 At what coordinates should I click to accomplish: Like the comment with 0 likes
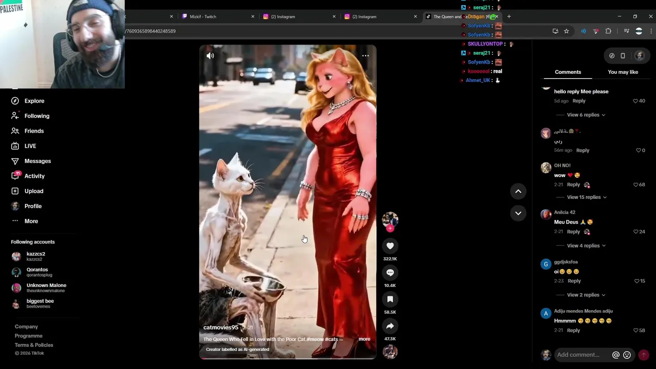[639, 150]
